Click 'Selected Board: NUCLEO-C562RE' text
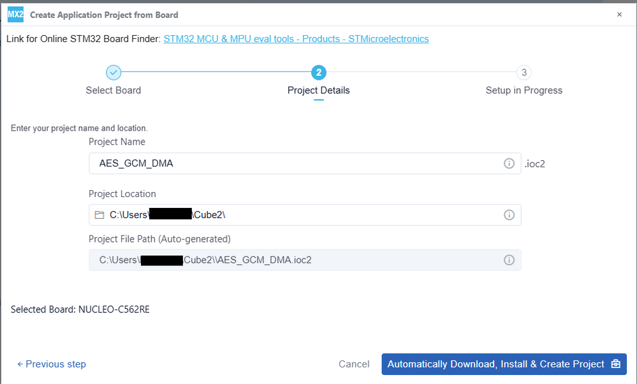Viewport: 637px width, 384px height. point(80,309)
